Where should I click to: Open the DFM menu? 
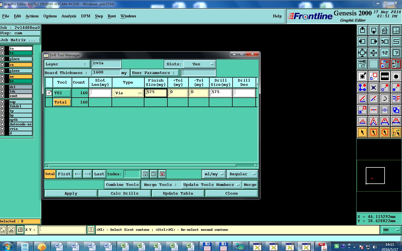(x=86, y=16)
